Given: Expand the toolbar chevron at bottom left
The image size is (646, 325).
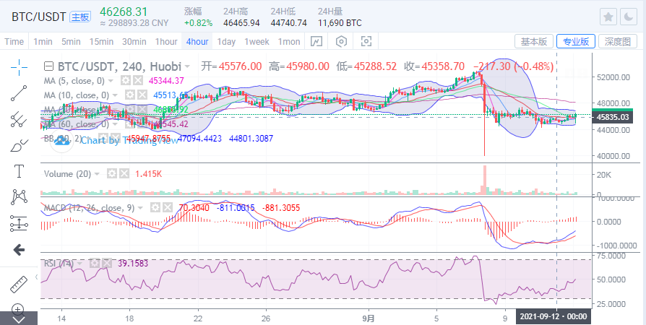Looking at the screenshot, I should (x=19, y=318).
